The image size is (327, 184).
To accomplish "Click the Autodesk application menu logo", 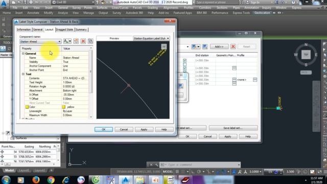I will click(4, 4).
